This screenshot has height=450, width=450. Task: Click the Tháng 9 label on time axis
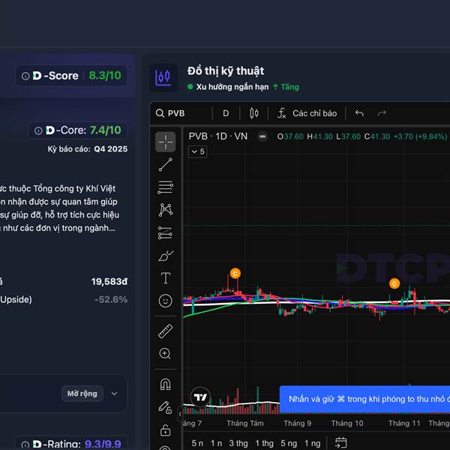coord(297,423)
